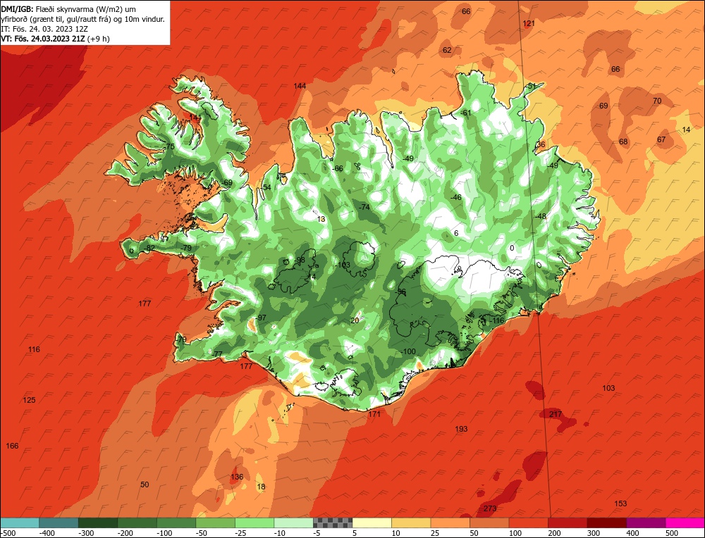Select the map value '70'
The width and height of the screenshot is (705, 538).
point(657,101)
